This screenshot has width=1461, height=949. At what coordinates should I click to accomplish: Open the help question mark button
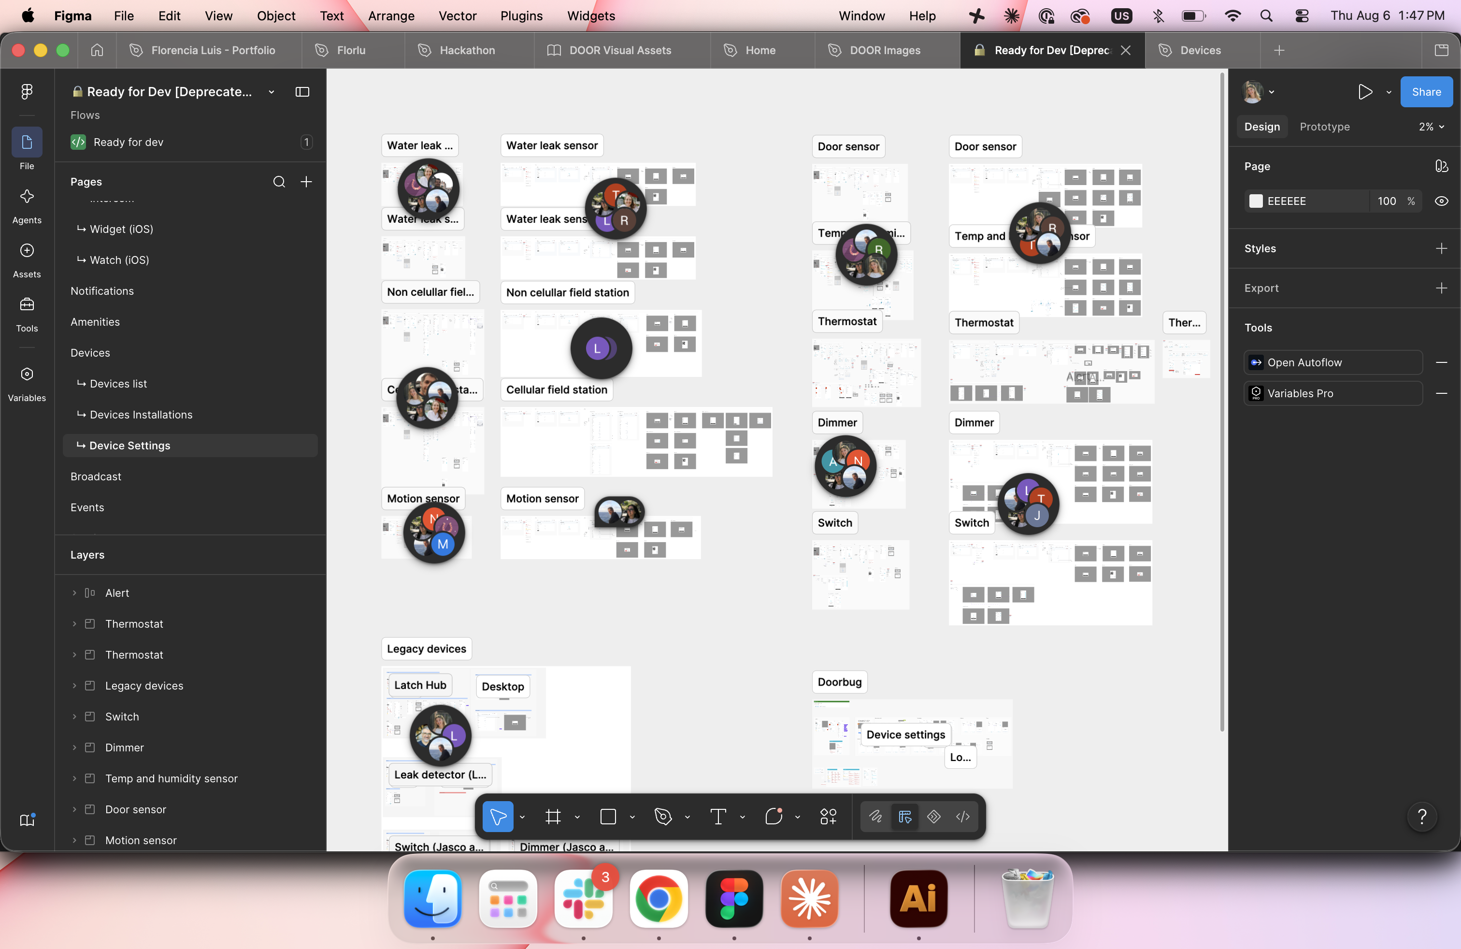tap(1422, 817)
